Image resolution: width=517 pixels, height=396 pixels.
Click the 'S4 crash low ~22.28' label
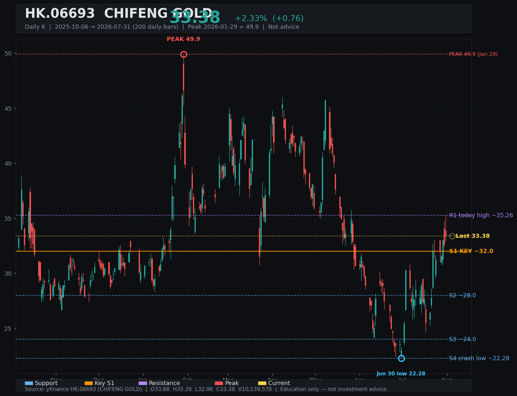tap(479, 359)
